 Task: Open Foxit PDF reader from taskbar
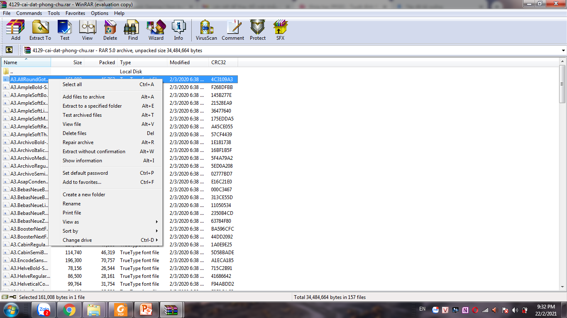120,310
